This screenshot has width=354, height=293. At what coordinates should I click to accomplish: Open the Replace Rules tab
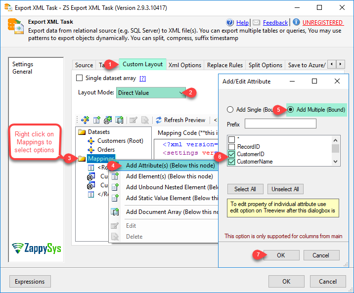click(225, 65)
